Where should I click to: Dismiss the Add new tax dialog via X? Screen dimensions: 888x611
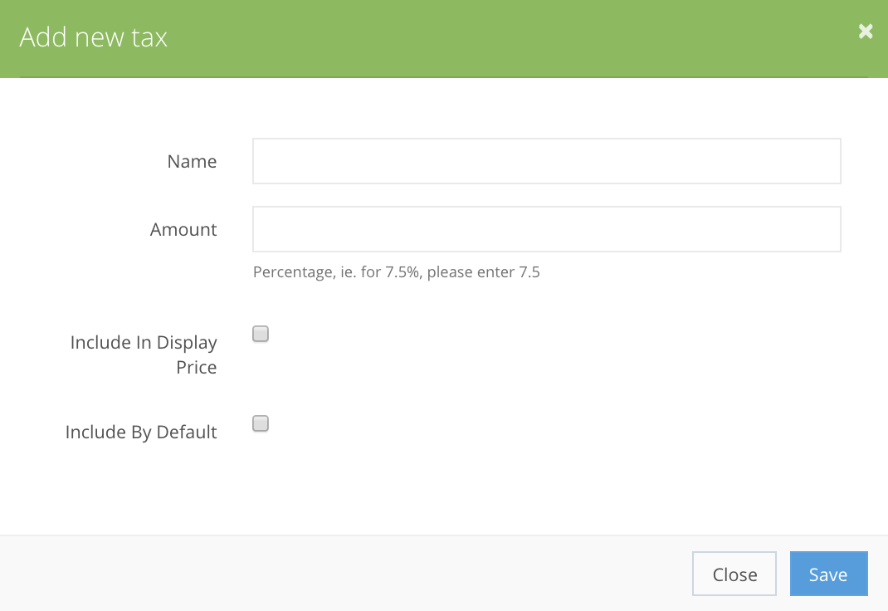click(x=866, y=32)
